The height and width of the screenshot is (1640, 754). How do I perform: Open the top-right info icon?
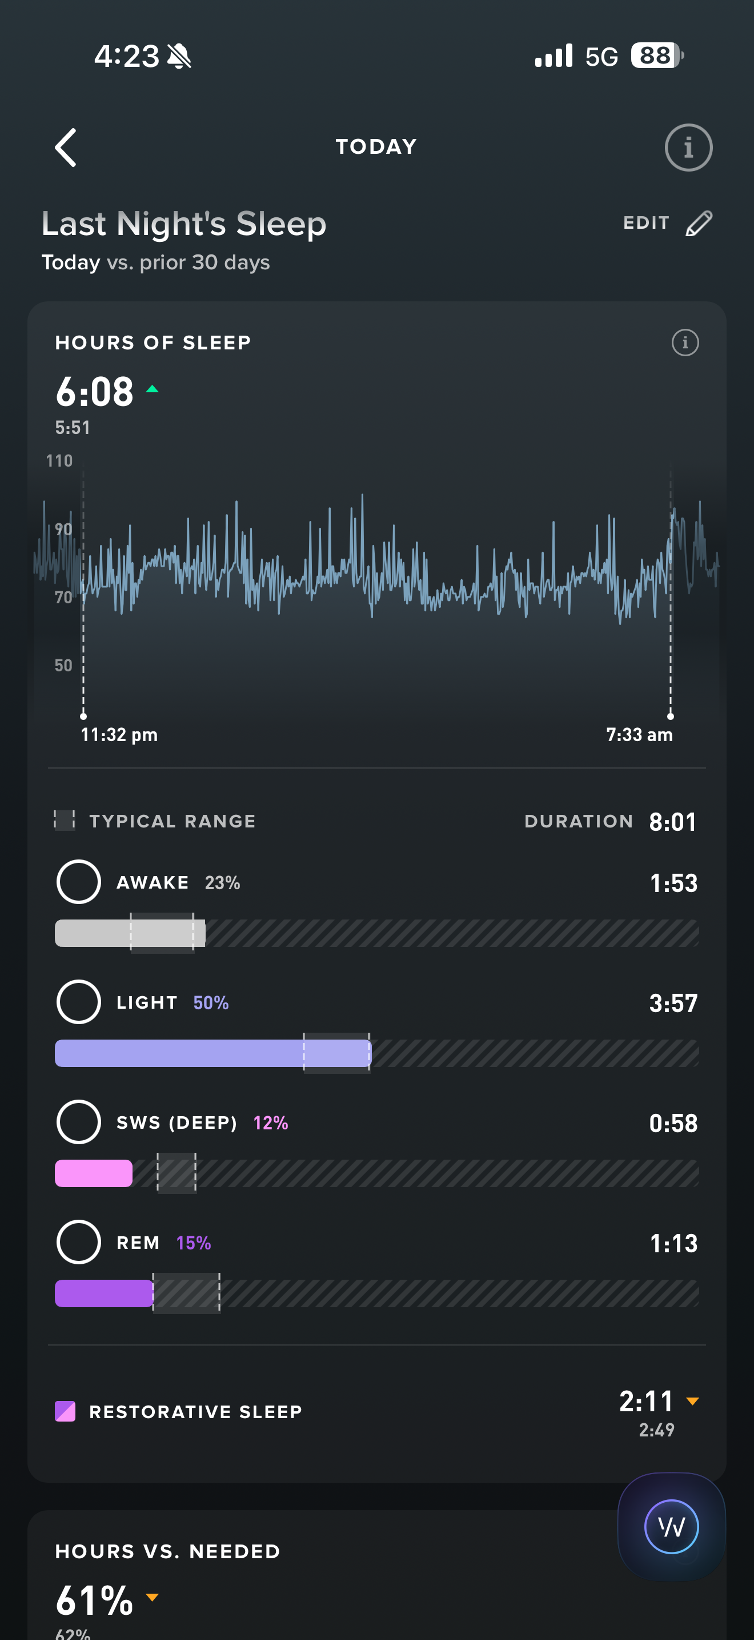(x=688, y=148)
